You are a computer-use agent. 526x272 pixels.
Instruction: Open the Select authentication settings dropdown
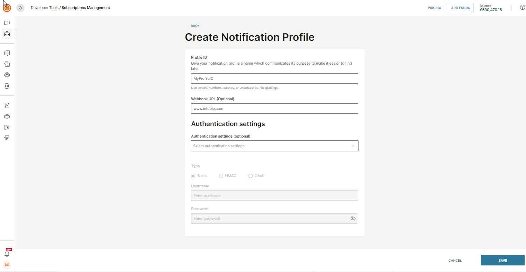(274, 146)
